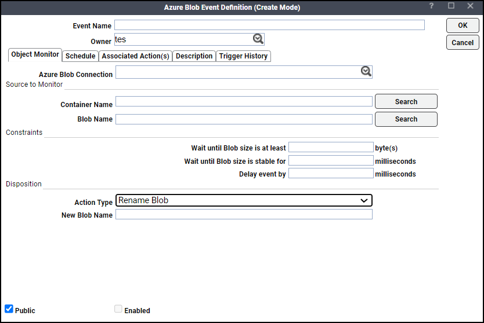Click the Container Name input field
484x323 pixels.
(x=244, y=101)
